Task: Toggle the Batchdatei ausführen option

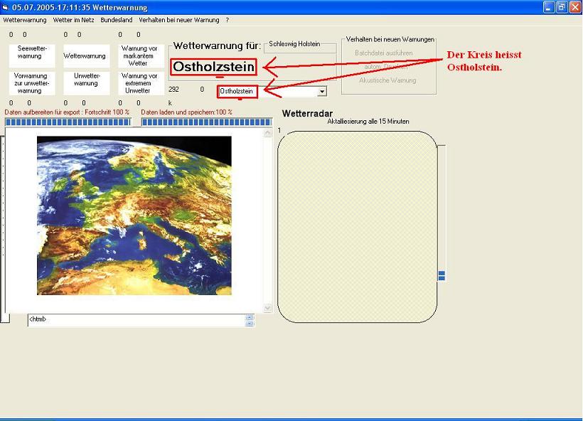Action: [x=384, y=53]
